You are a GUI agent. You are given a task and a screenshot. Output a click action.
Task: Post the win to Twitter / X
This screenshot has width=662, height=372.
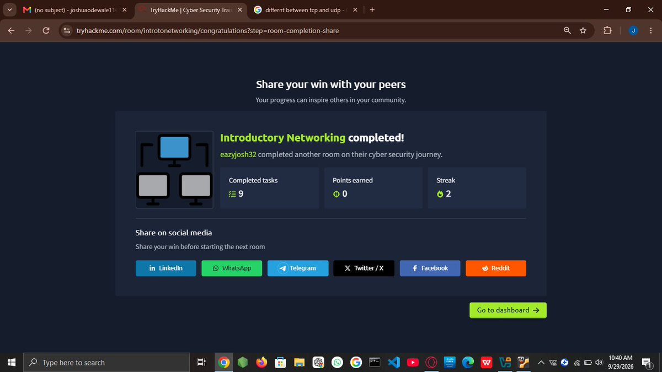(364, 268)
